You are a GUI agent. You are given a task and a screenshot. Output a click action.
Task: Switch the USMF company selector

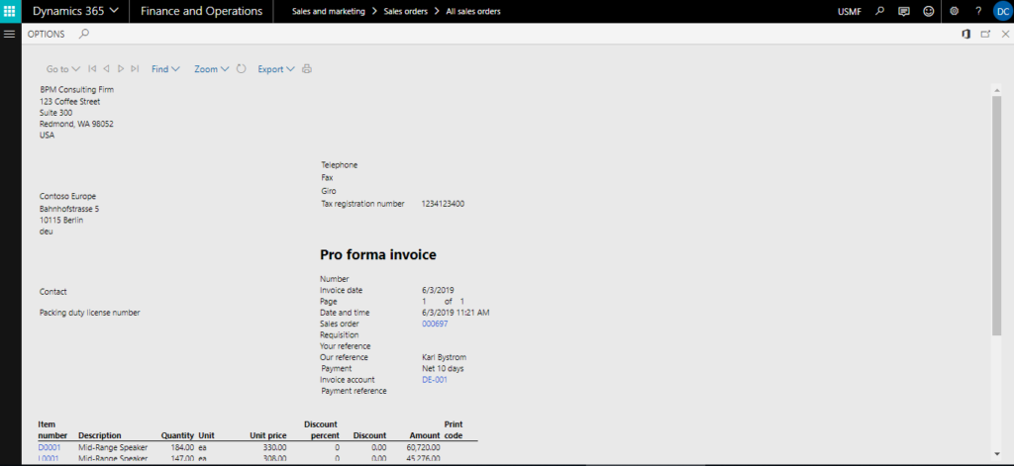pyautogui.click(x=849, y=12)
